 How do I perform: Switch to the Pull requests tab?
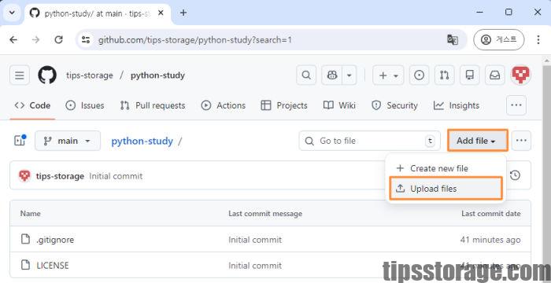(x=153, y=105)
